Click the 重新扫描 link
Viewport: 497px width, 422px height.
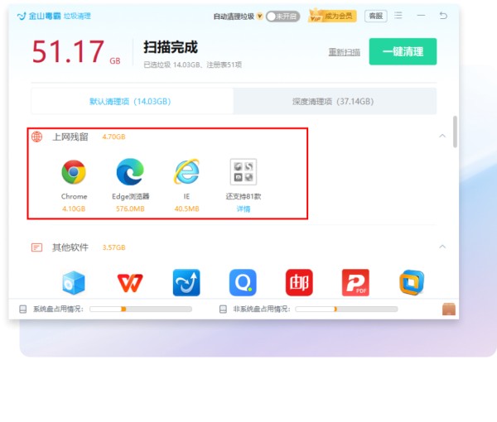[x=345, y=52]
